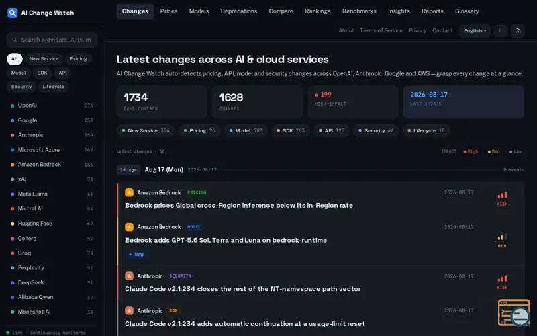Screen dimensions: 537x336
Task: Filter by Meta Llama provider
Action: click(x=52, y=194)
